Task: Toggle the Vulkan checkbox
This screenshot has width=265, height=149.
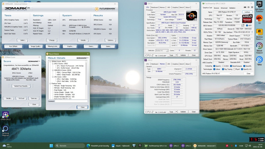Action: (x=214, y=69)
